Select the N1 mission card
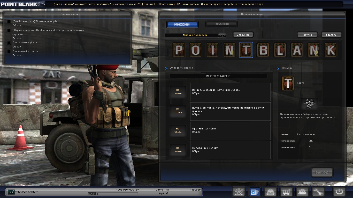This screenshot has height=198, width=353. click(x=229, y=50)
